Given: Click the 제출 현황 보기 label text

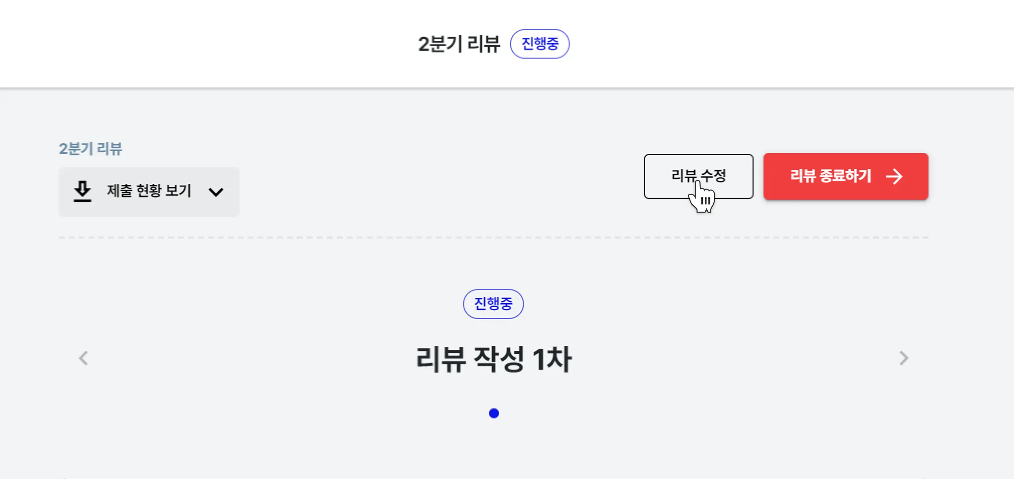Looking at the screenshot, I should pos(149,191).
